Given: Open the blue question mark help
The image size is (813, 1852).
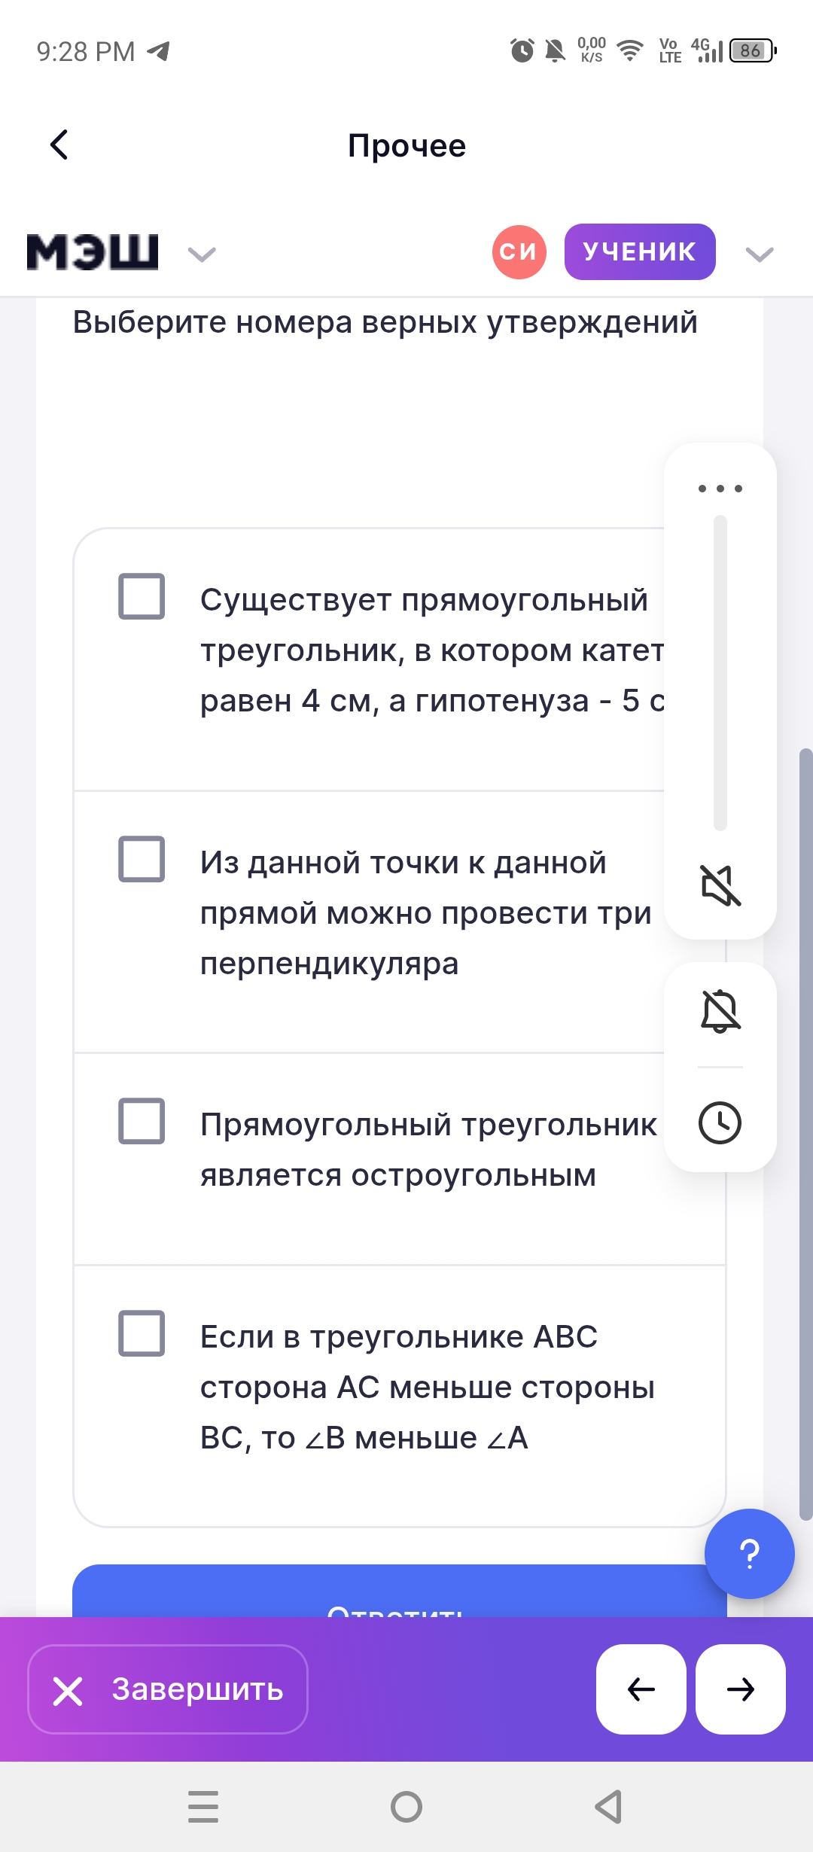Looking at the screenshot, I should click(749, 1553).
